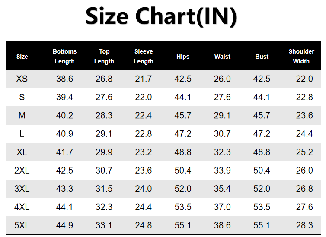Select the 3XL size row label
326x237 pixels.
[x=22, y=189]
